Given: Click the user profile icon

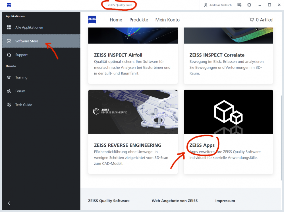Looking at the screenshot, I should (x=206, y=5).
